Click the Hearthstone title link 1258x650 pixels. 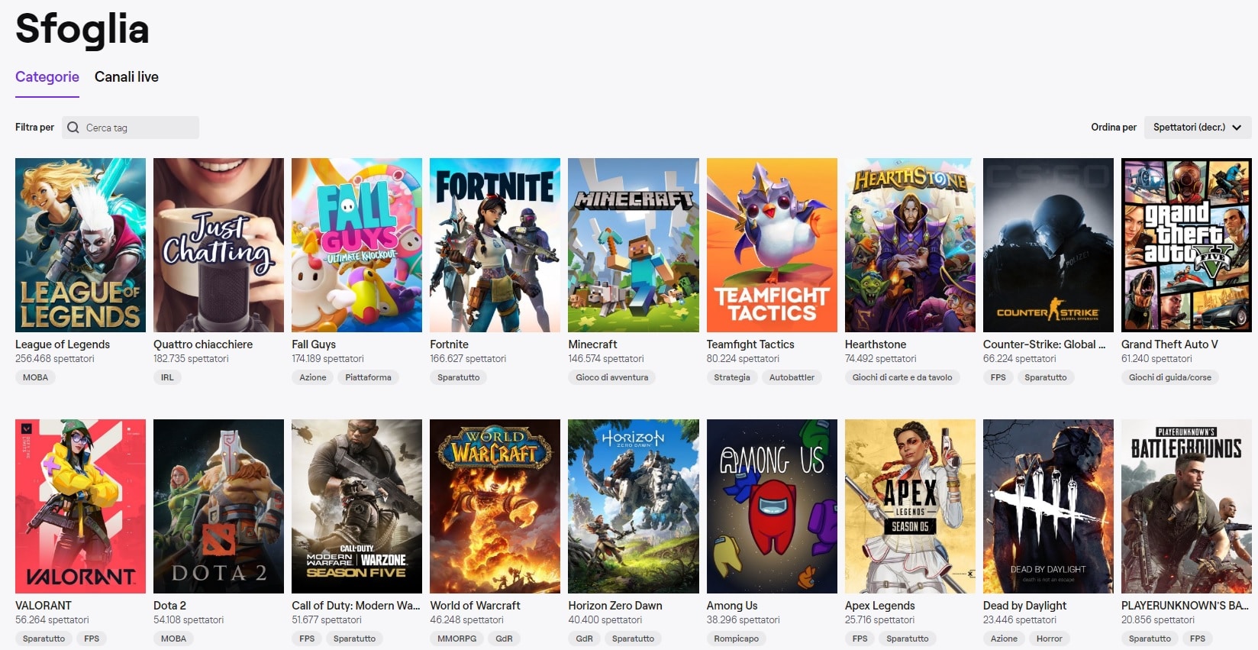point(876,344)
